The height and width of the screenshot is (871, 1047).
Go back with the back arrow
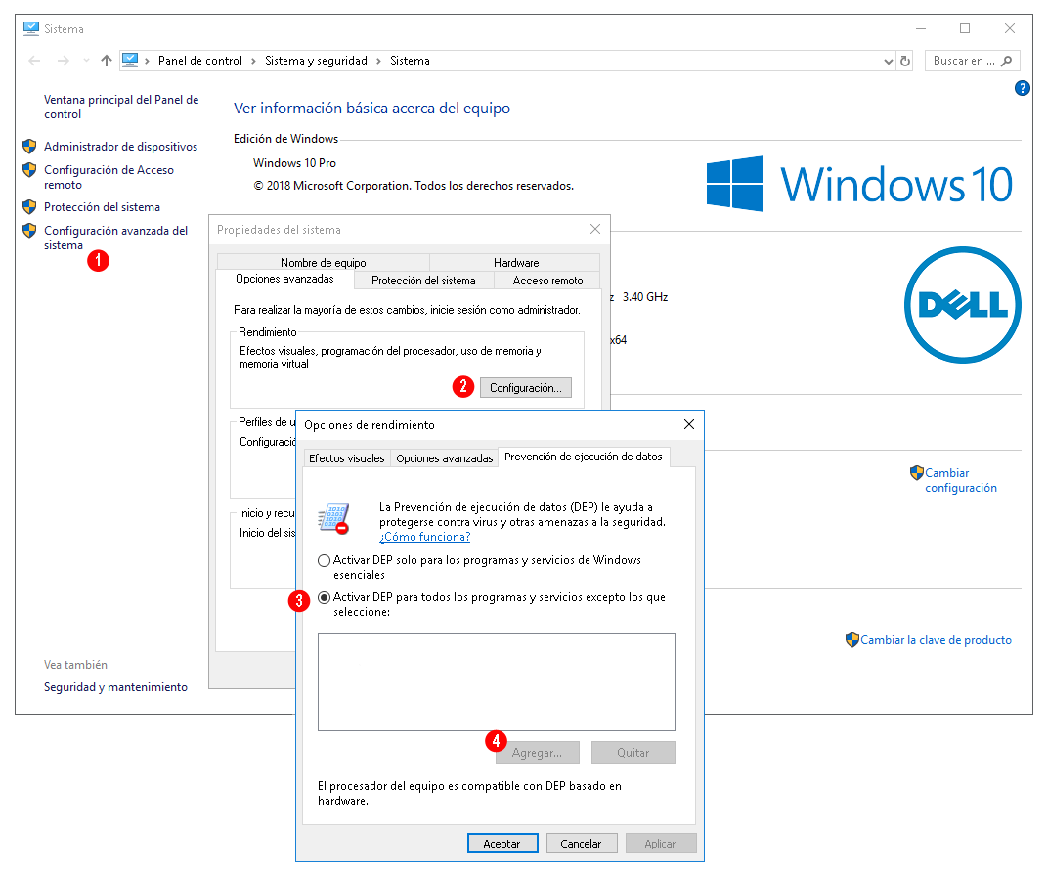tap(34, 61)
